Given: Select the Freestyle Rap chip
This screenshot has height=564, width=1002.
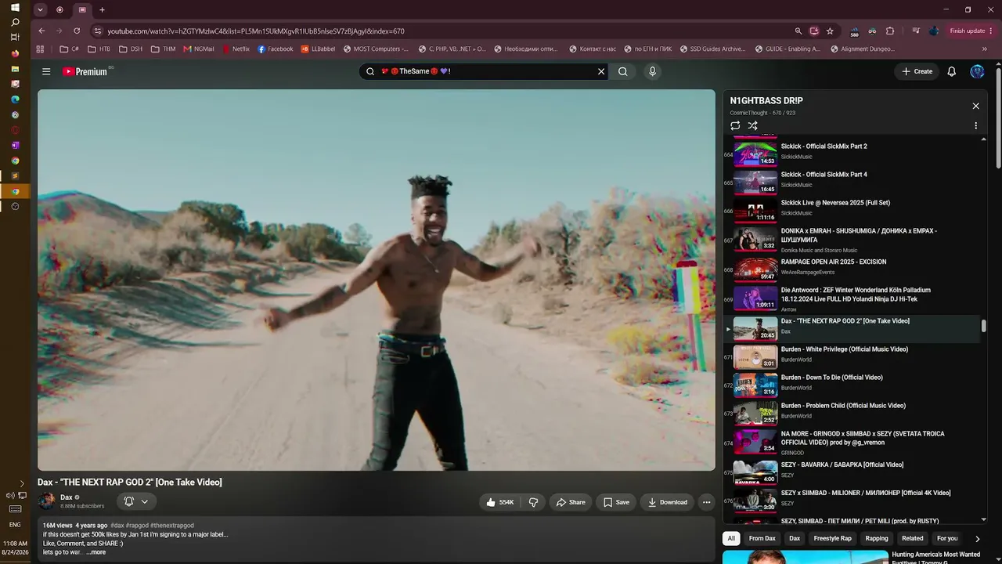Looking at the screenshot, I should (832, 538).
